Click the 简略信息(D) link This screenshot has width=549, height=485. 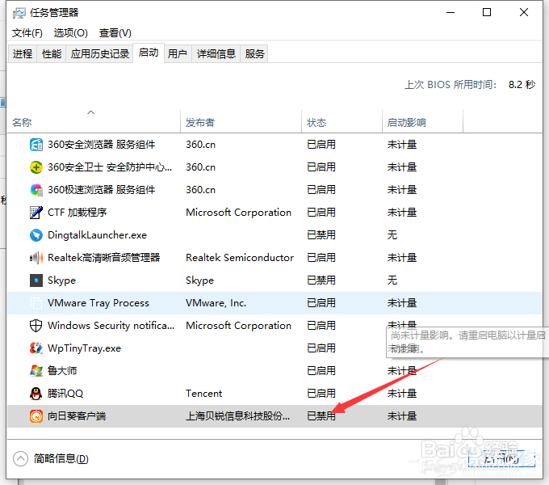[x=61, y=458]
